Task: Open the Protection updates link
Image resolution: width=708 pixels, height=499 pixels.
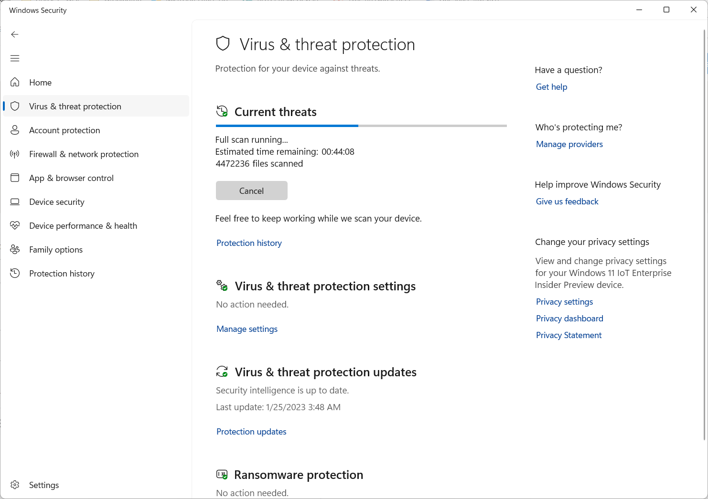Action: [x=251, y=432]
